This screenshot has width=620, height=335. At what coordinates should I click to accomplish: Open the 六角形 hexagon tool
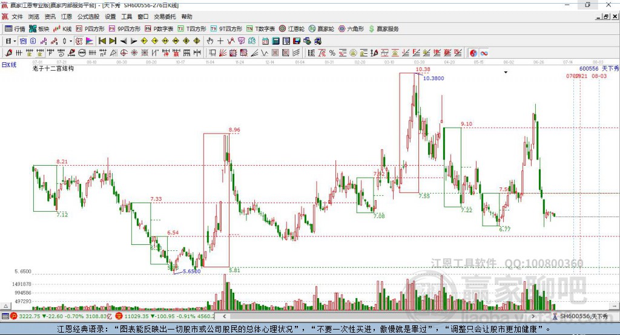tap(351, 29)
